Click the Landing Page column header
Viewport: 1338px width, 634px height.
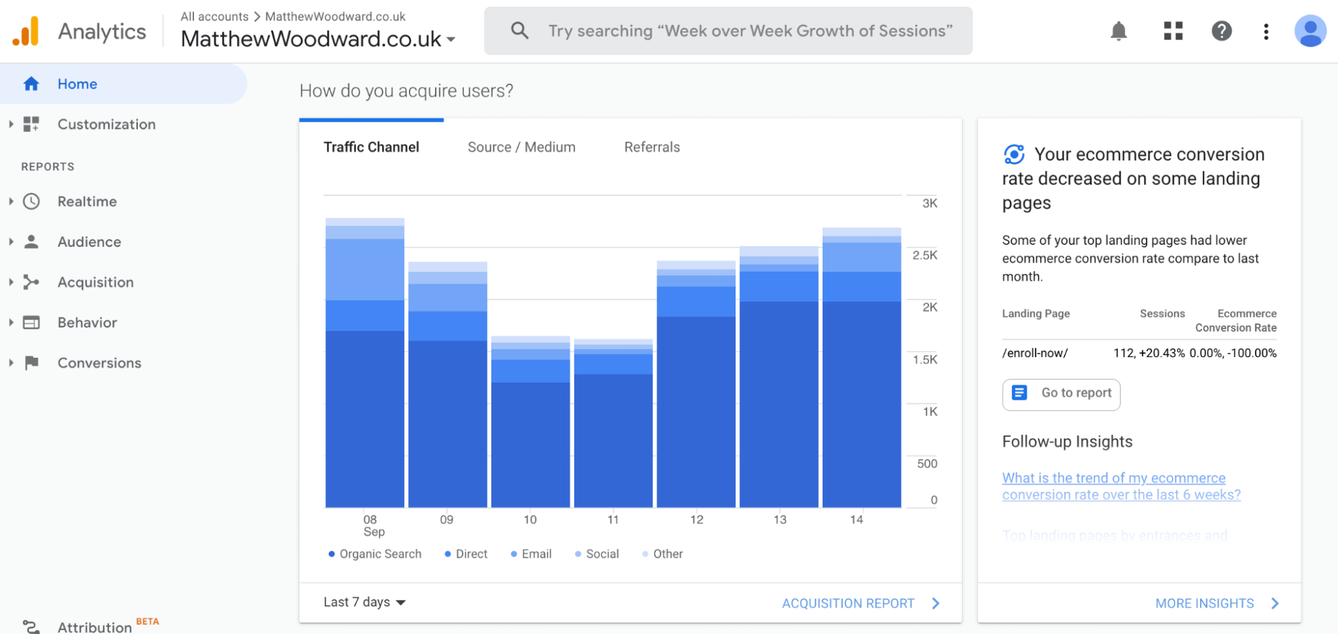[1035, 314]
